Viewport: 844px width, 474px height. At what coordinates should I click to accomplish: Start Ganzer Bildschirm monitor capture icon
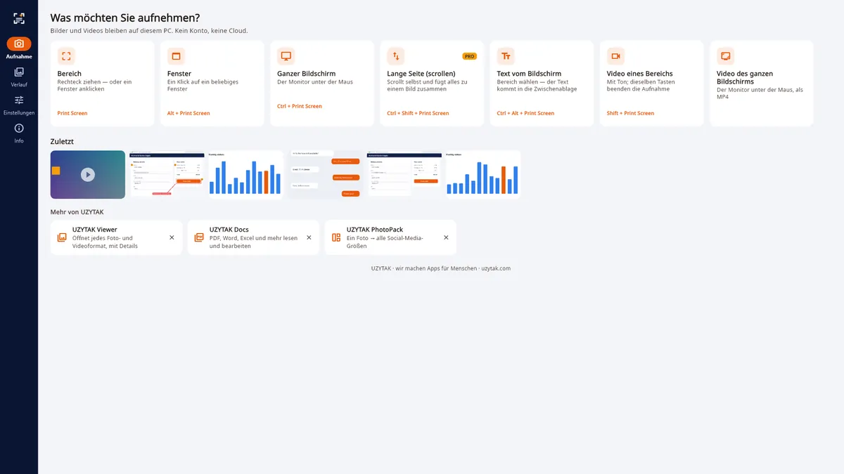tap(286, 56)
